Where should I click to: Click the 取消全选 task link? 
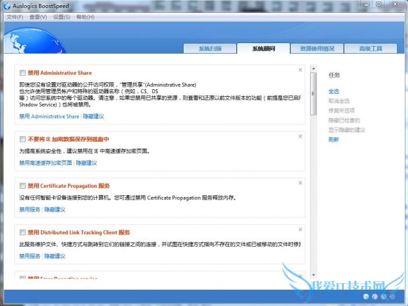[339, 101]
